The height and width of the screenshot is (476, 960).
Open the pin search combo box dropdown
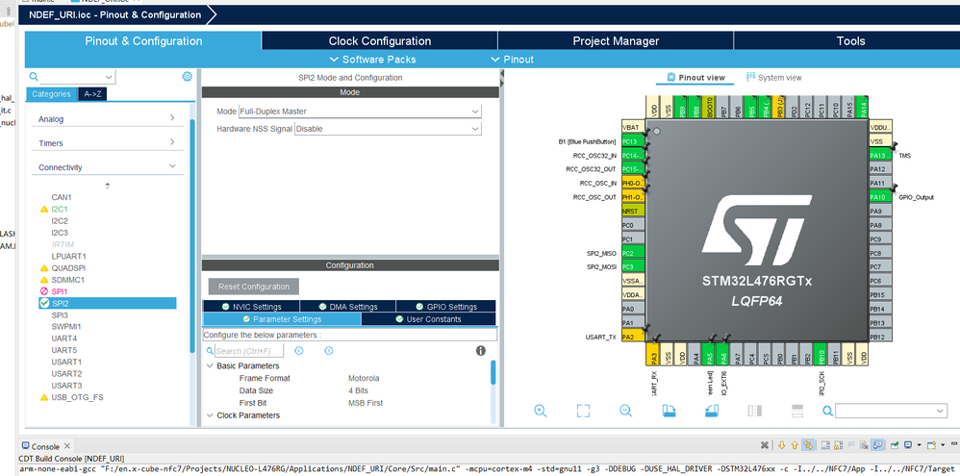[x=941, y=411]
